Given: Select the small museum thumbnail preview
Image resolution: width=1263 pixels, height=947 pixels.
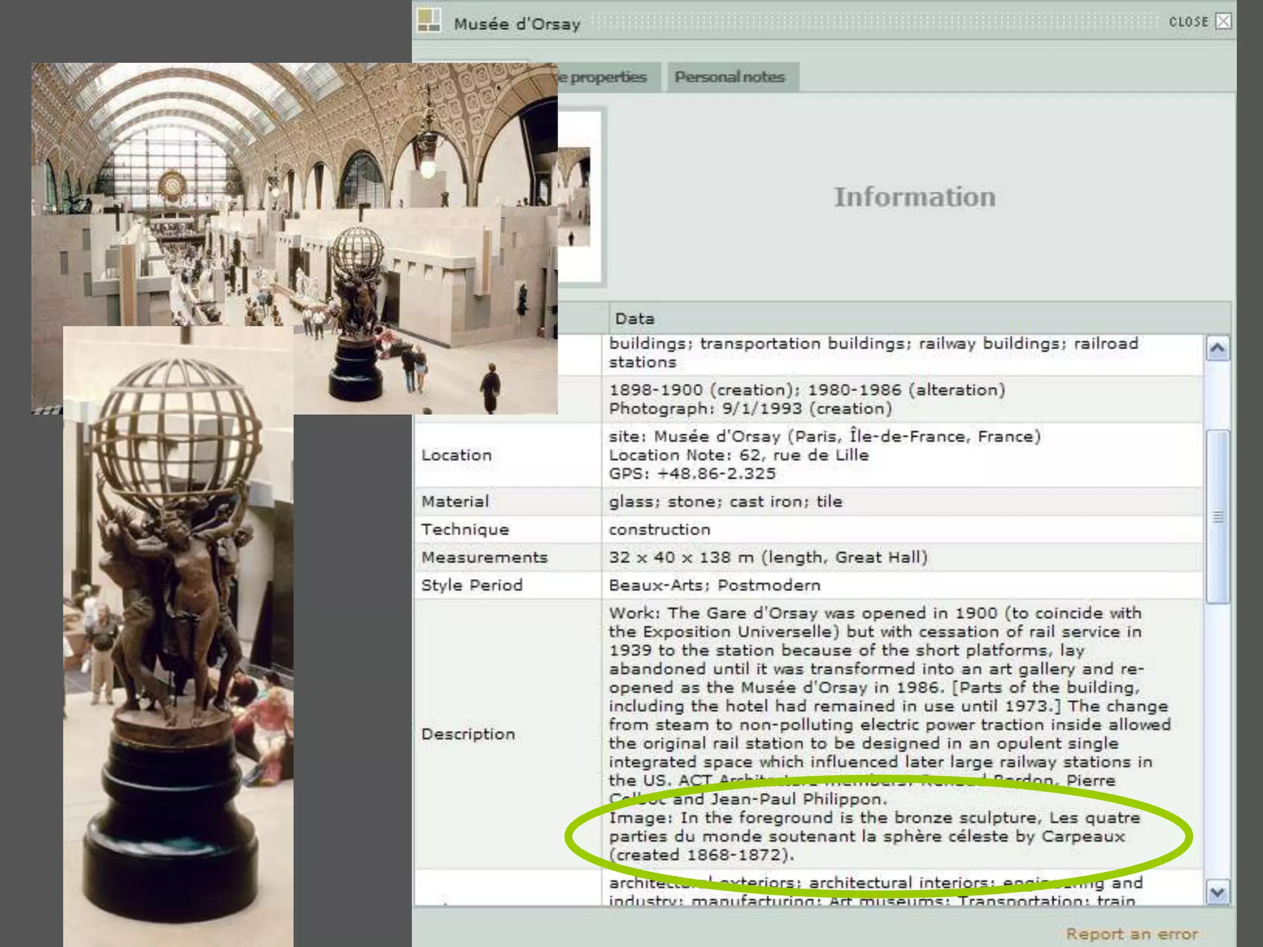Looking at the screenshot, I should [574, 196].
